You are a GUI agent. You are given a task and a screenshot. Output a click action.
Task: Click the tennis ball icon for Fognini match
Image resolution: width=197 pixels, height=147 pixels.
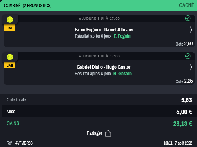[x=10, y=20]
